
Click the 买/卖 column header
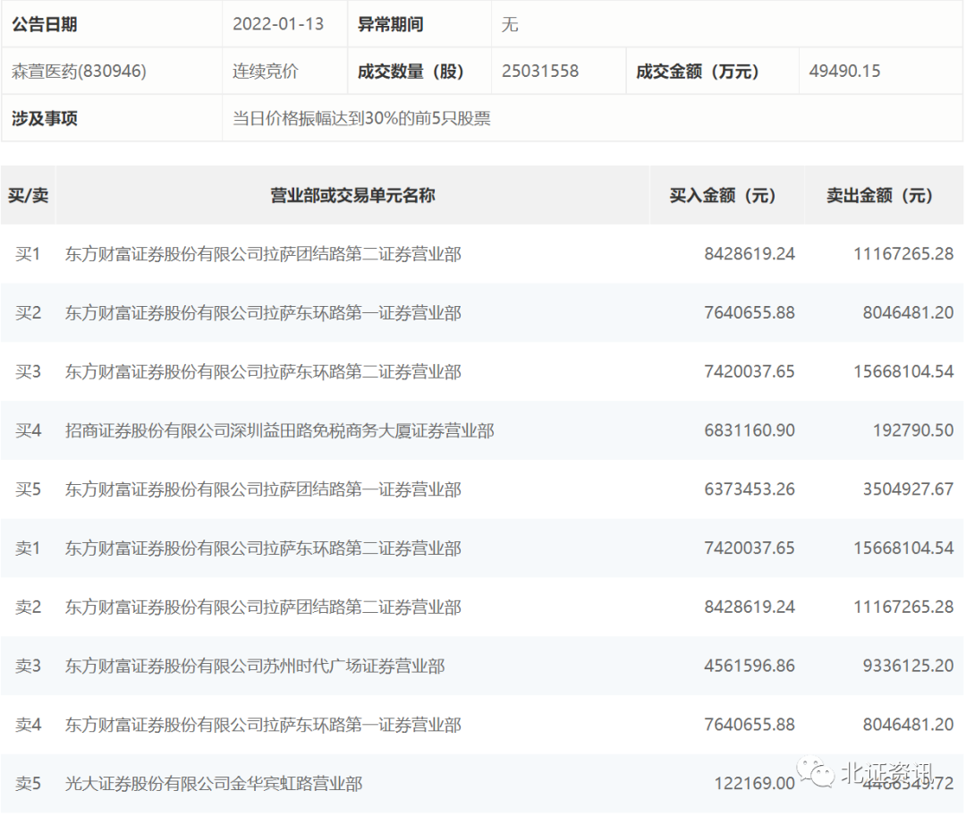coord(29,195)
